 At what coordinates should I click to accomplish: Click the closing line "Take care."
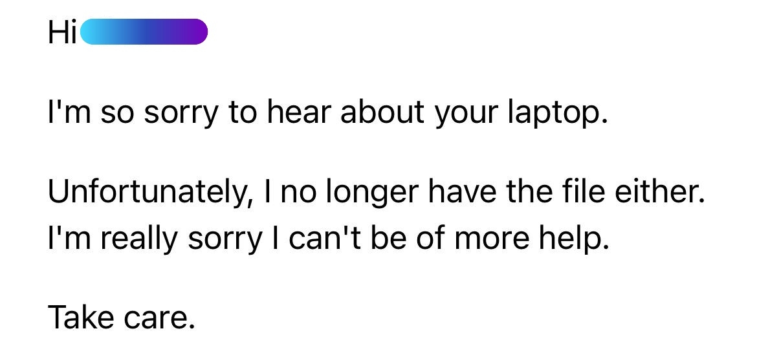click(121, 317)
